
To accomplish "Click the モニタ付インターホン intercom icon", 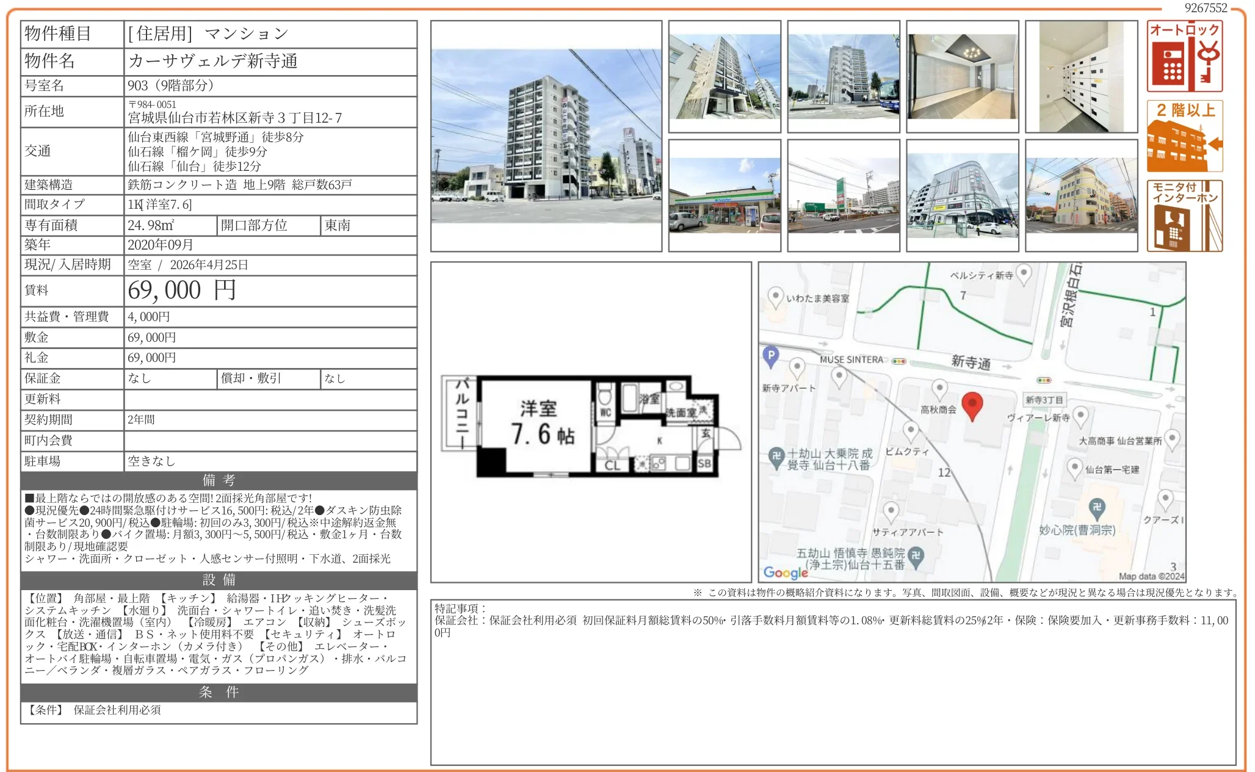I will pos(1184,216).
